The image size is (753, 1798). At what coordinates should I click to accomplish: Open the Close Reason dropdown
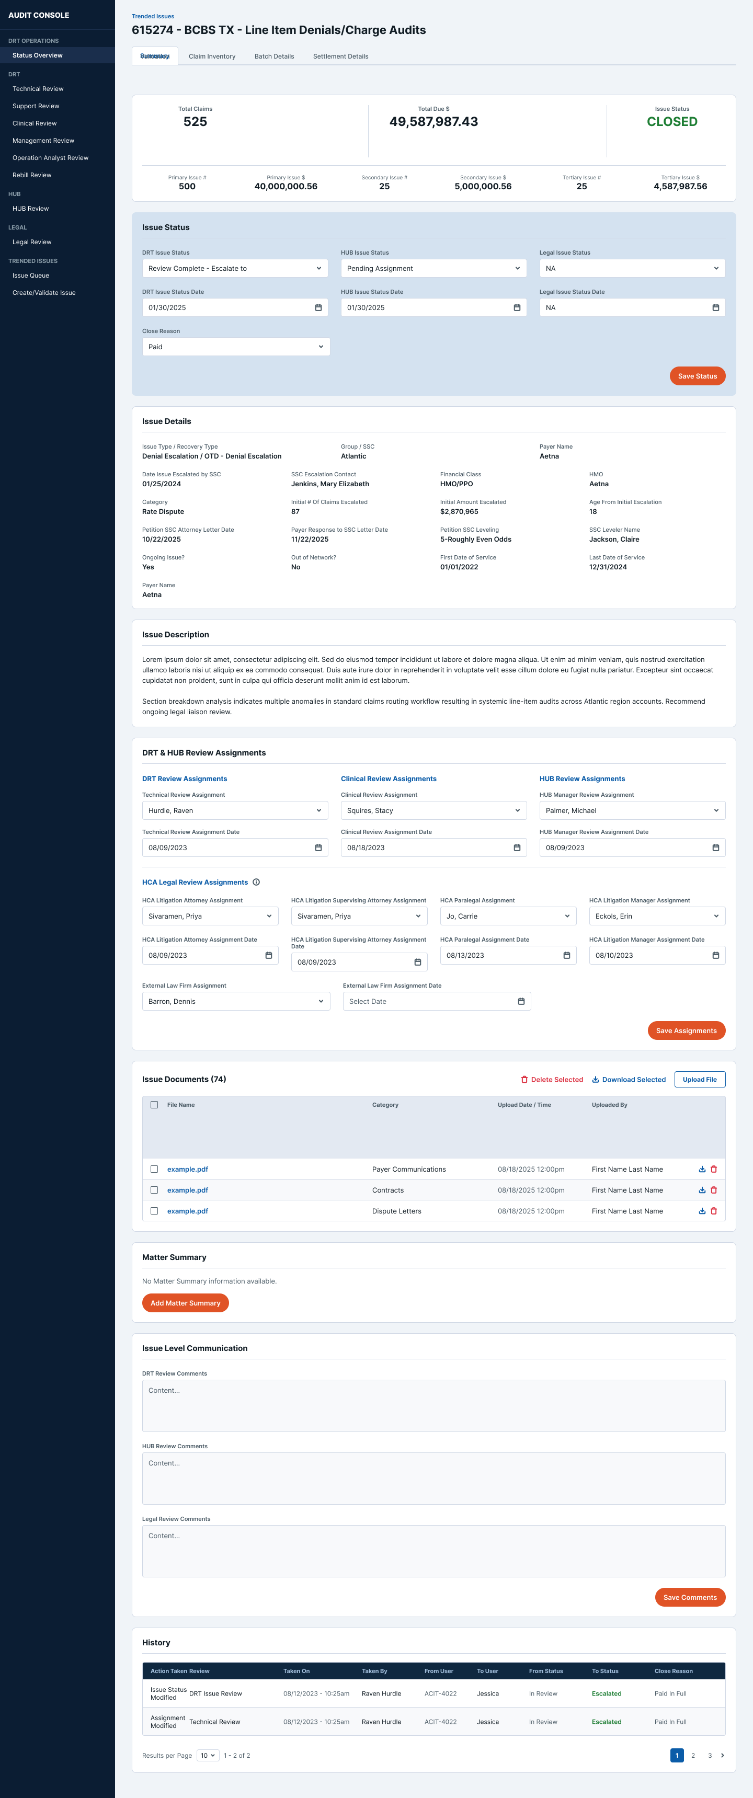pos(236,347)
